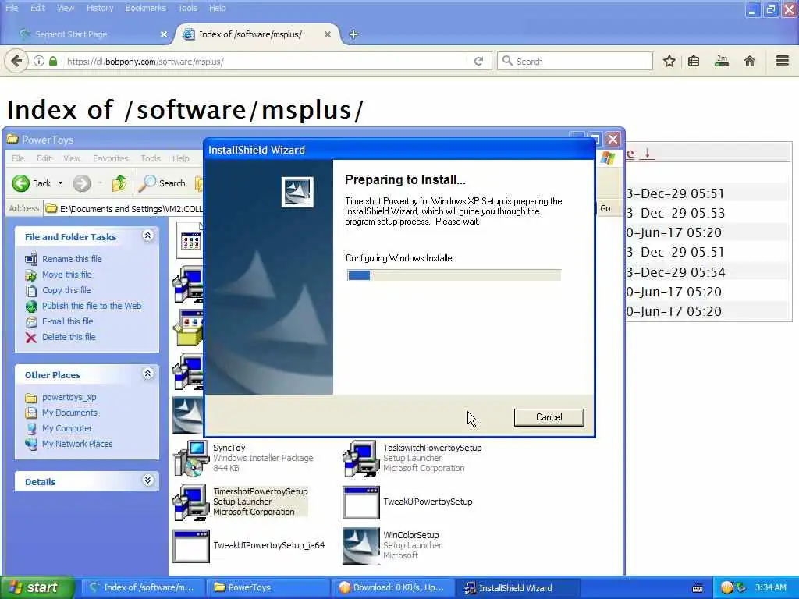Open the View menu in PowerToys window
799x599 pixels.
72,158
